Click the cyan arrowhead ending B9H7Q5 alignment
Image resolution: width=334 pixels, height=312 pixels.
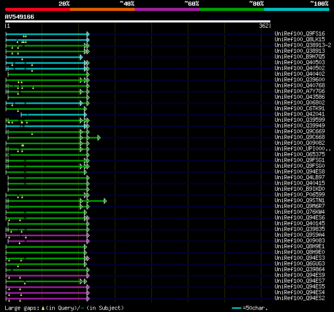[81, 57]
